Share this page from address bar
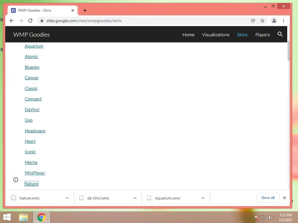 click(253, 21)
